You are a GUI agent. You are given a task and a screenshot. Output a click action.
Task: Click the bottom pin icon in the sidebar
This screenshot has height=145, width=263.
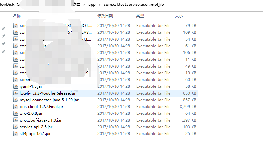3,51
